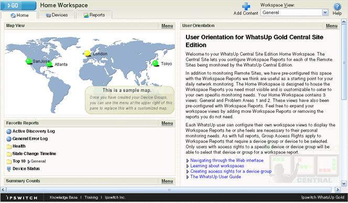
Task: Click the Help label
Action: point(337,13)
